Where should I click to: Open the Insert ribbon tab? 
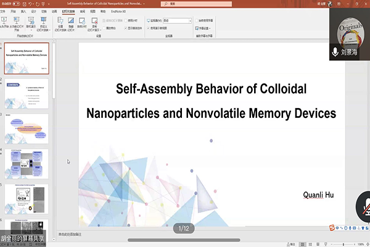point(23,11)
